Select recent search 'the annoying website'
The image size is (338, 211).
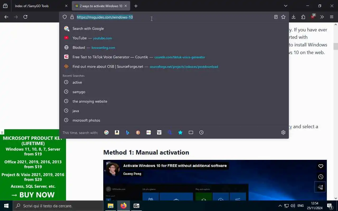174,101
